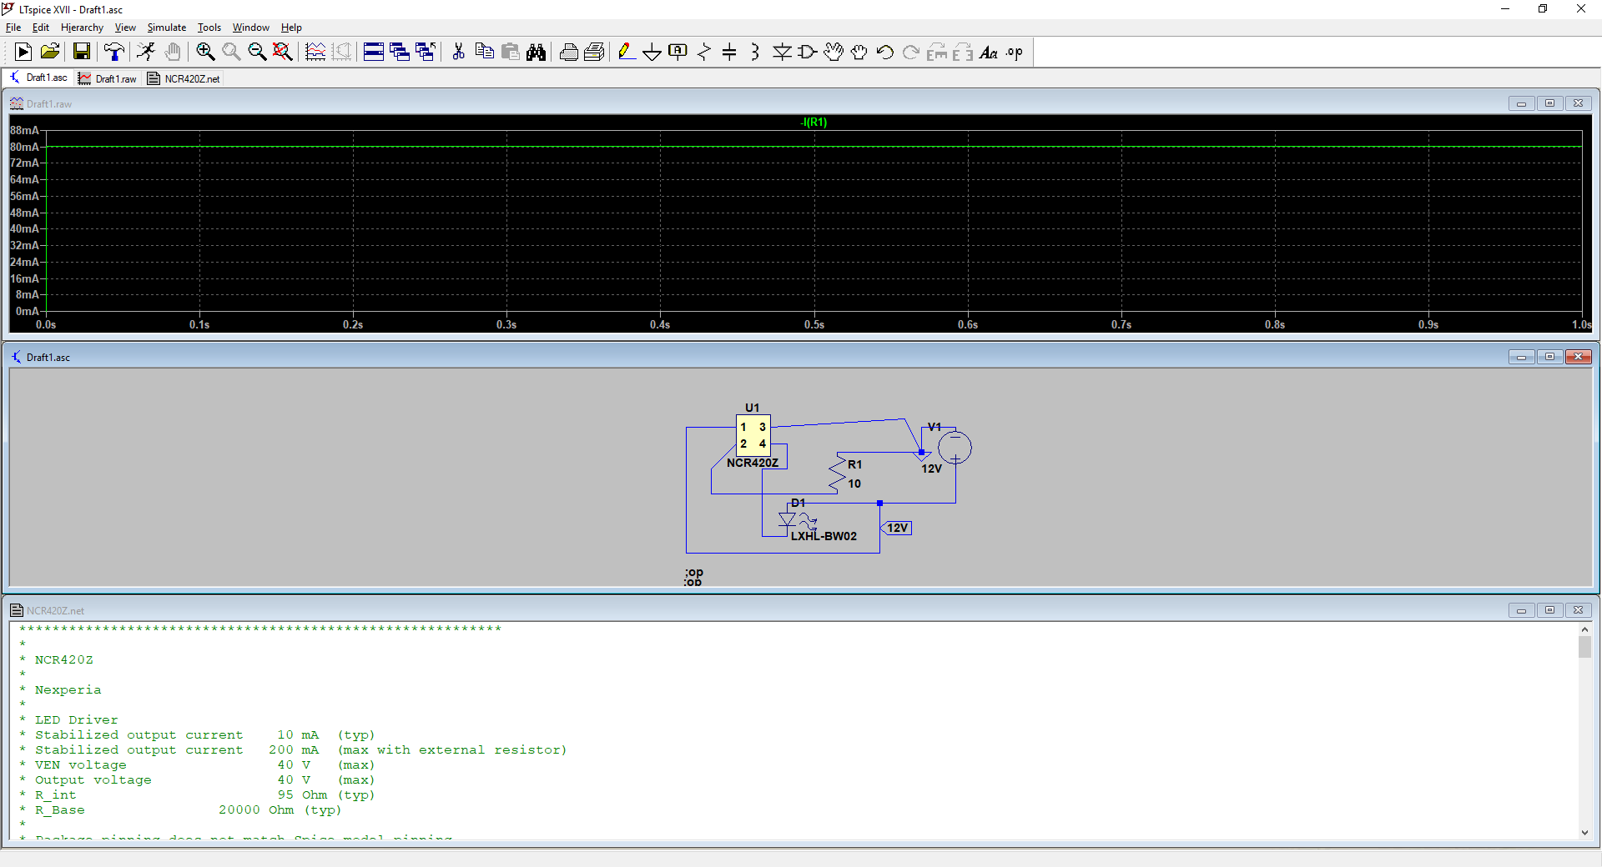Click the Zoom to fit icon
The image size is (1602, 867).
[283, 53]
